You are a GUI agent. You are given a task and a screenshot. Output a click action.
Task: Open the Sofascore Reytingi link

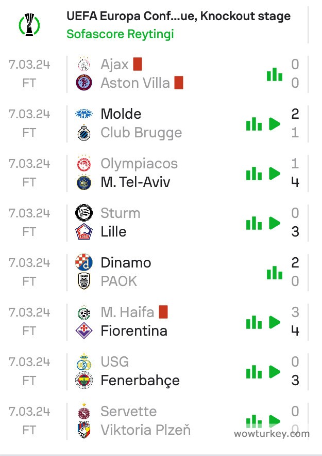120,34
